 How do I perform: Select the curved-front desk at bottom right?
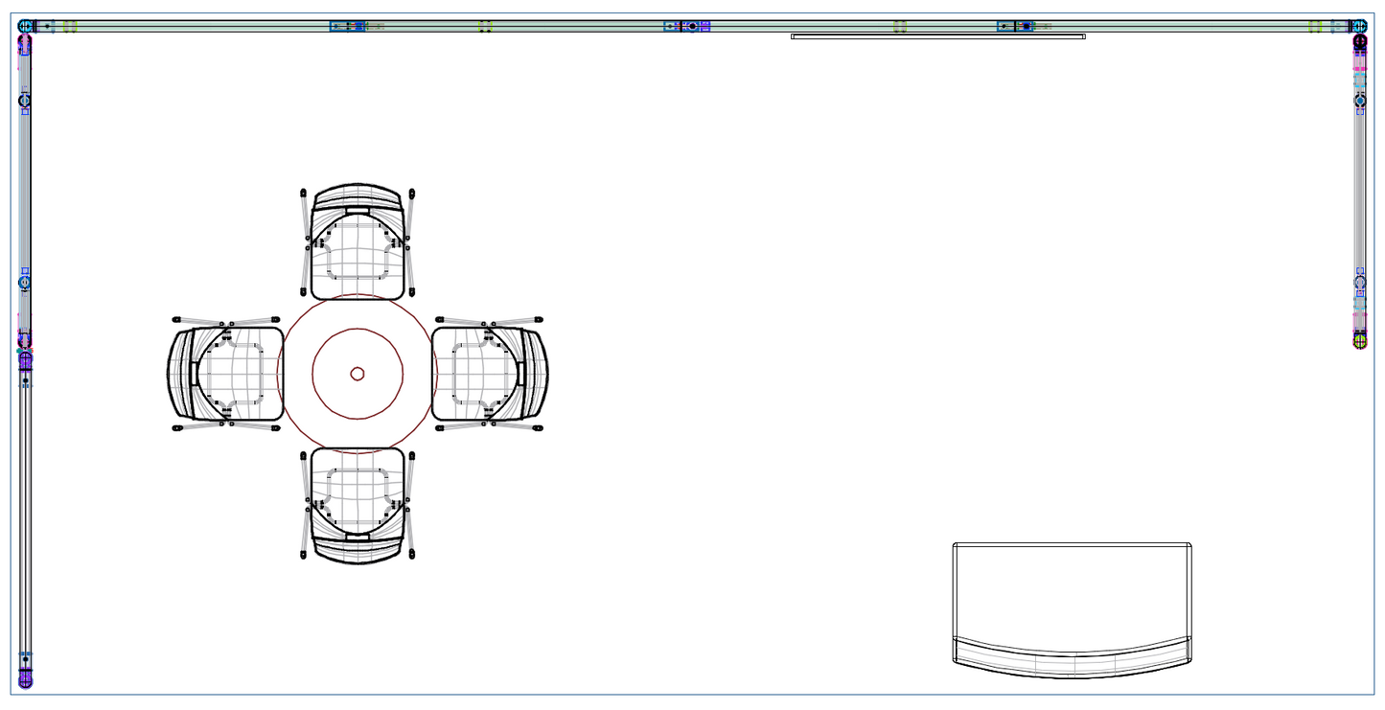coord(1072,589)
